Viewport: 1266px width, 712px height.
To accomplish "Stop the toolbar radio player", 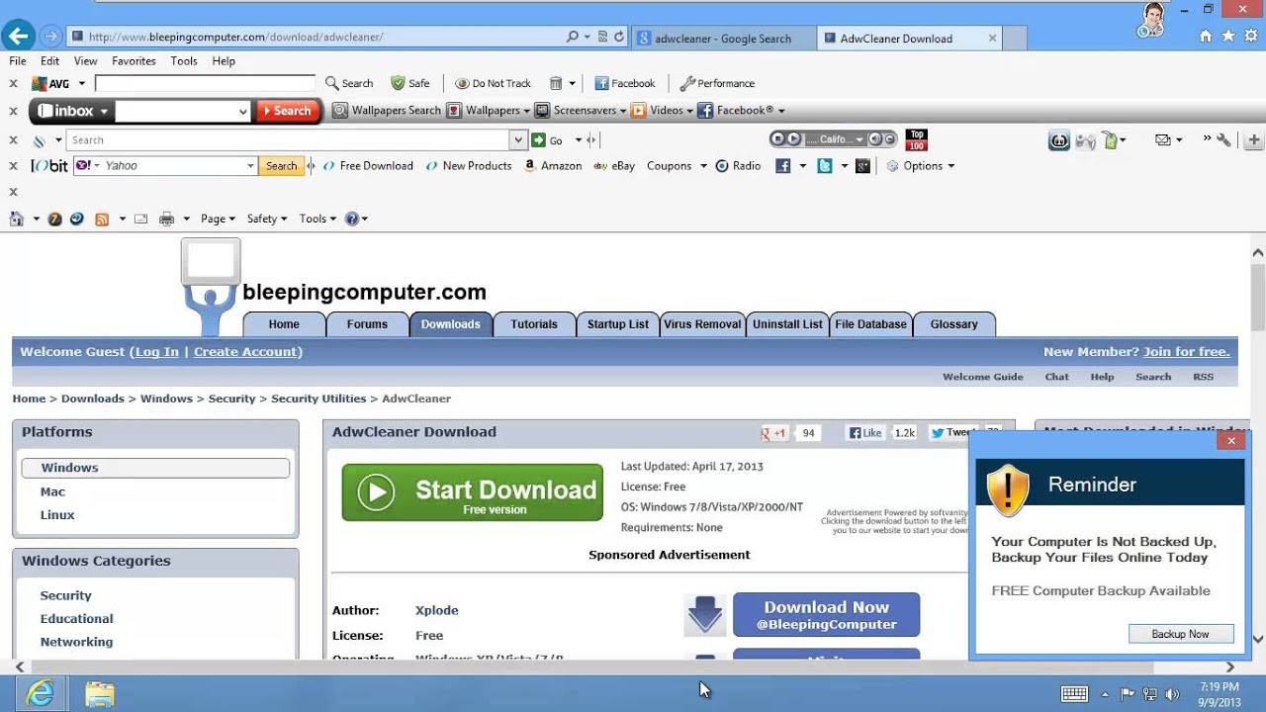I will pyautogui.click(x=778, y=139).
